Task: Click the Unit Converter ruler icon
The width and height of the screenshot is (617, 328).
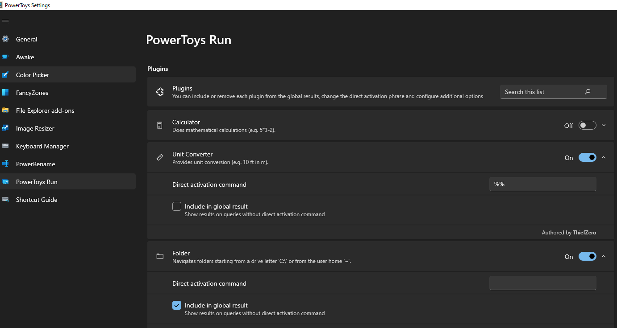Action: (159, 157)
